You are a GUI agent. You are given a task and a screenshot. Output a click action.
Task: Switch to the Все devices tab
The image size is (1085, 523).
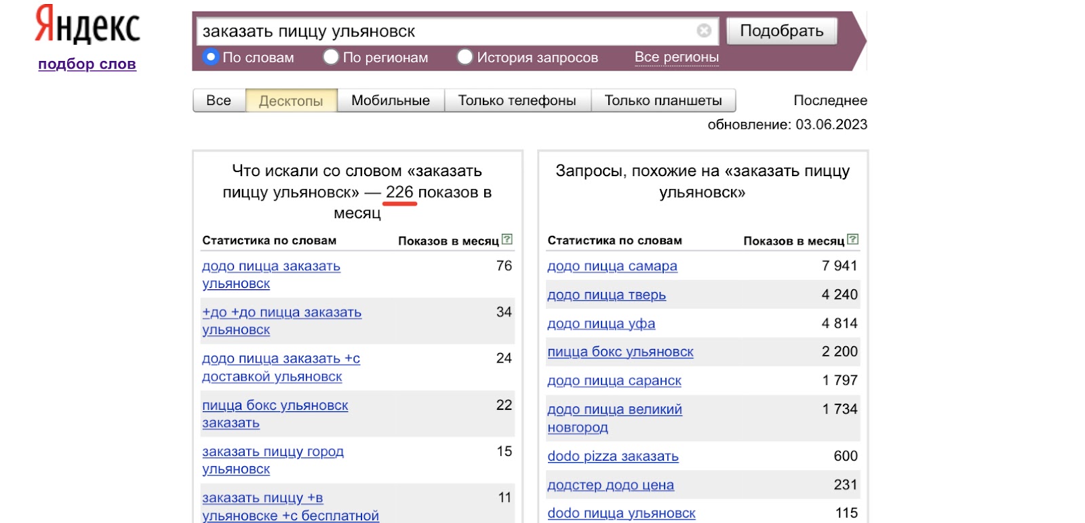click(x=219, y=100)
